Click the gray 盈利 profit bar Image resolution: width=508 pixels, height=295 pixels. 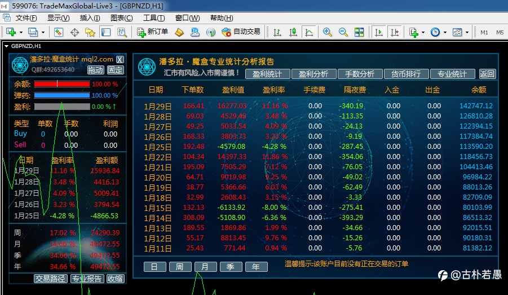click(62, 107)
